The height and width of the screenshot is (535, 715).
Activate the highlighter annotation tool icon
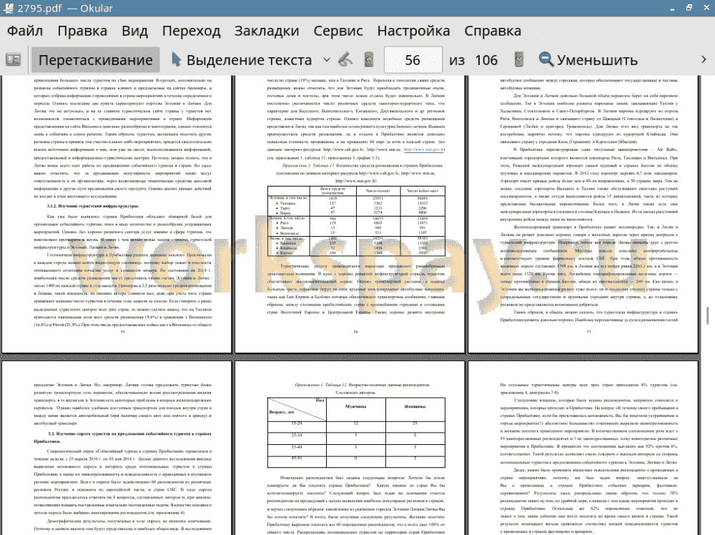345,60
